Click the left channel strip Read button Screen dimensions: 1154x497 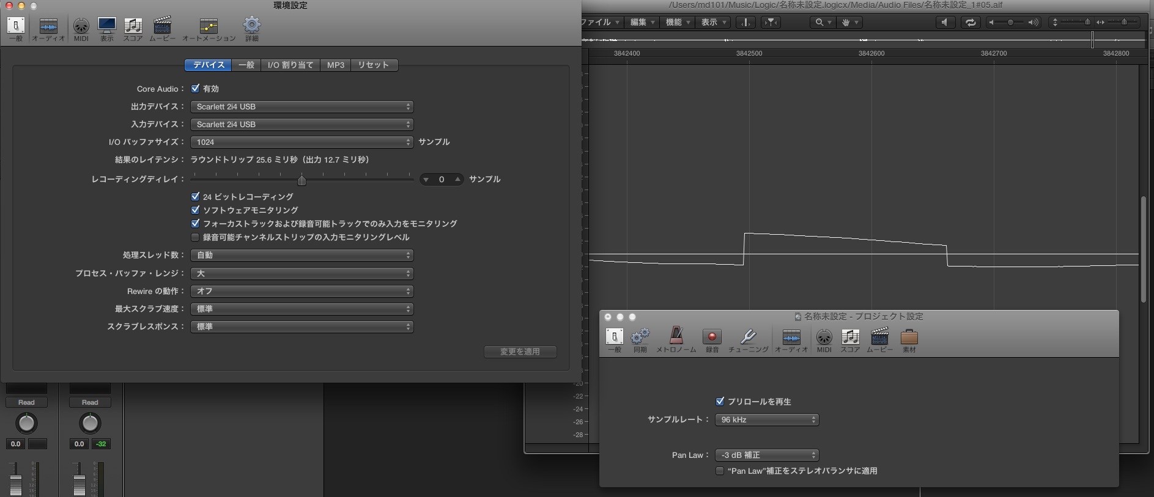(26, 402)
